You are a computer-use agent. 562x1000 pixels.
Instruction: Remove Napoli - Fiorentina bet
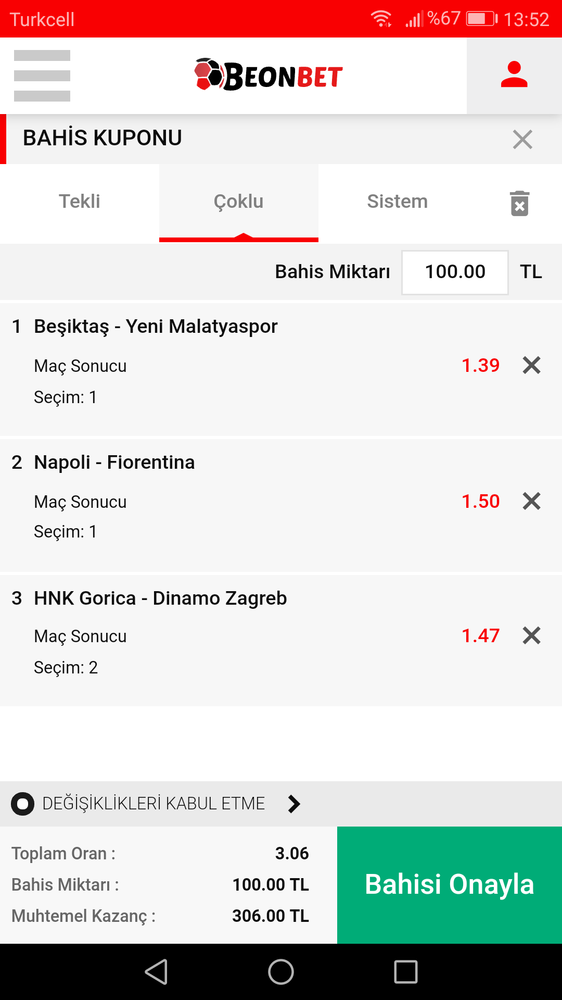tap(531, 501)
